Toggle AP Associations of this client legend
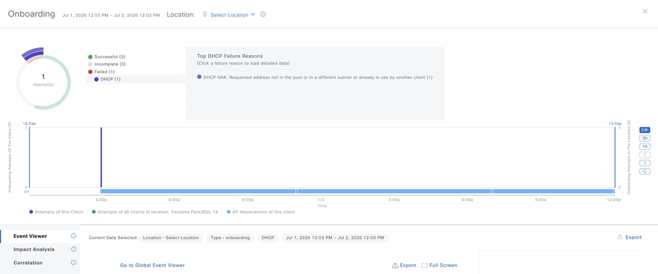Screen dimensions: 658x274 click(261, 212)
